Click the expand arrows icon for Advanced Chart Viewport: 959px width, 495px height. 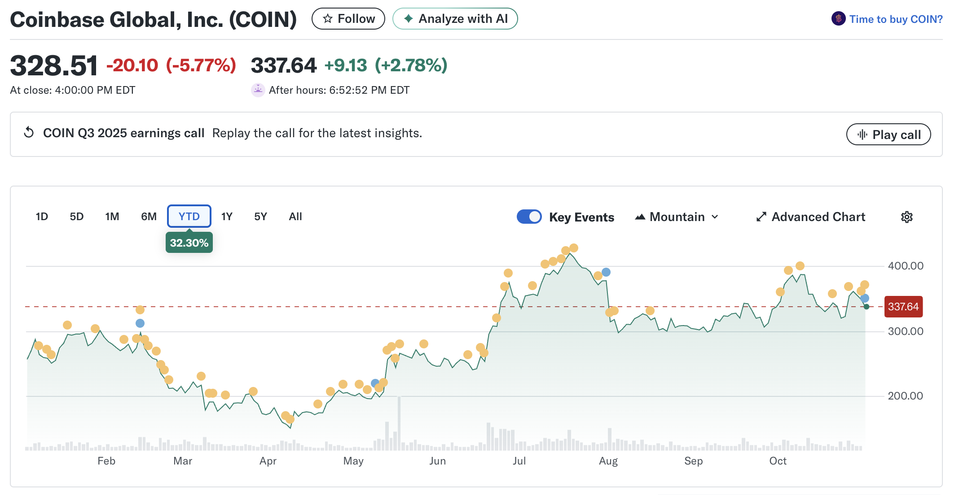(761, 217)
